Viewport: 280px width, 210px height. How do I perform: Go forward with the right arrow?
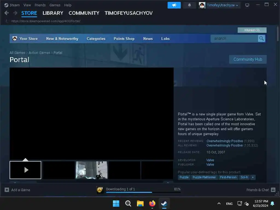(15, 13)
